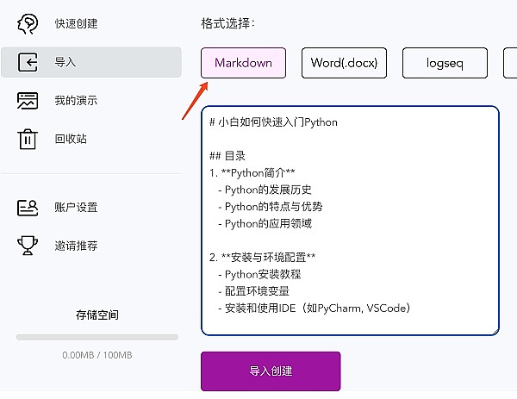Click the 0.00MB / 100MB storage text

[x=97, y=355]
